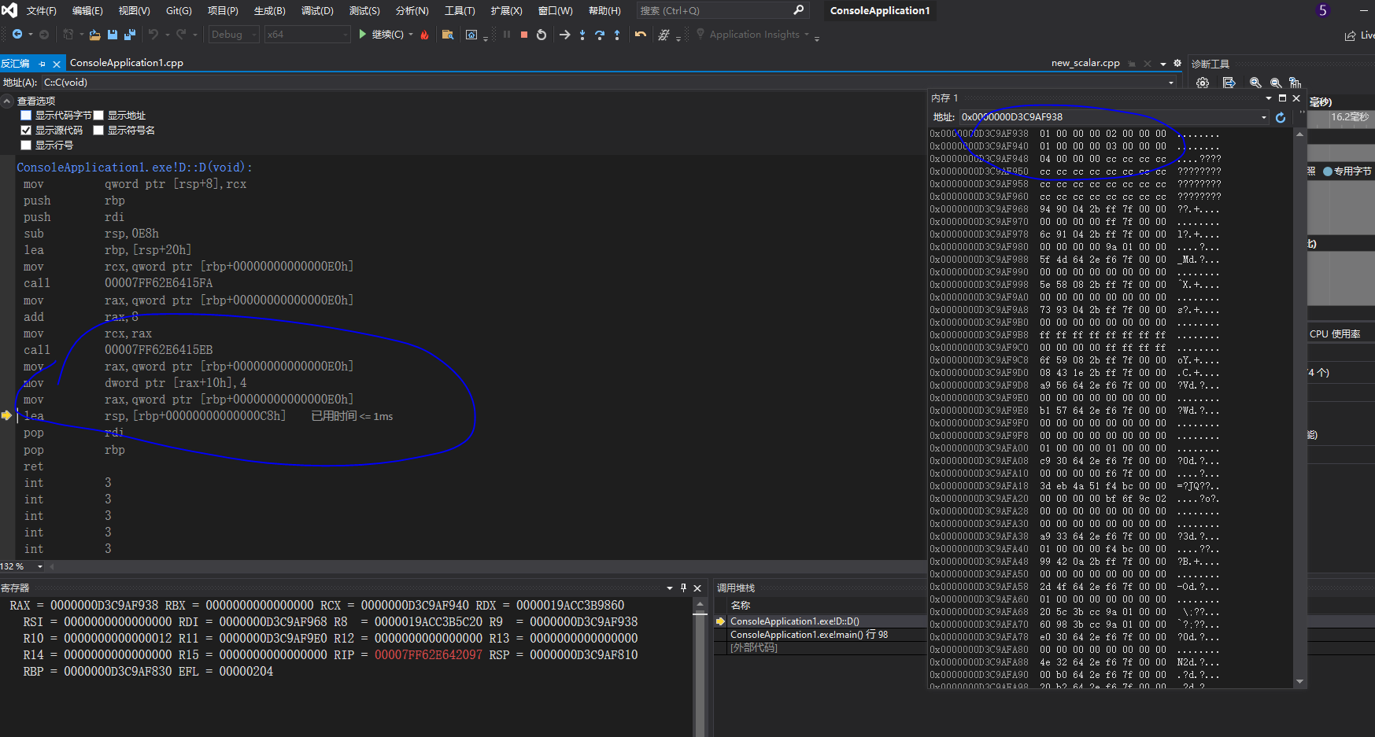Stop debugging with the red square button

click(524, 35)
